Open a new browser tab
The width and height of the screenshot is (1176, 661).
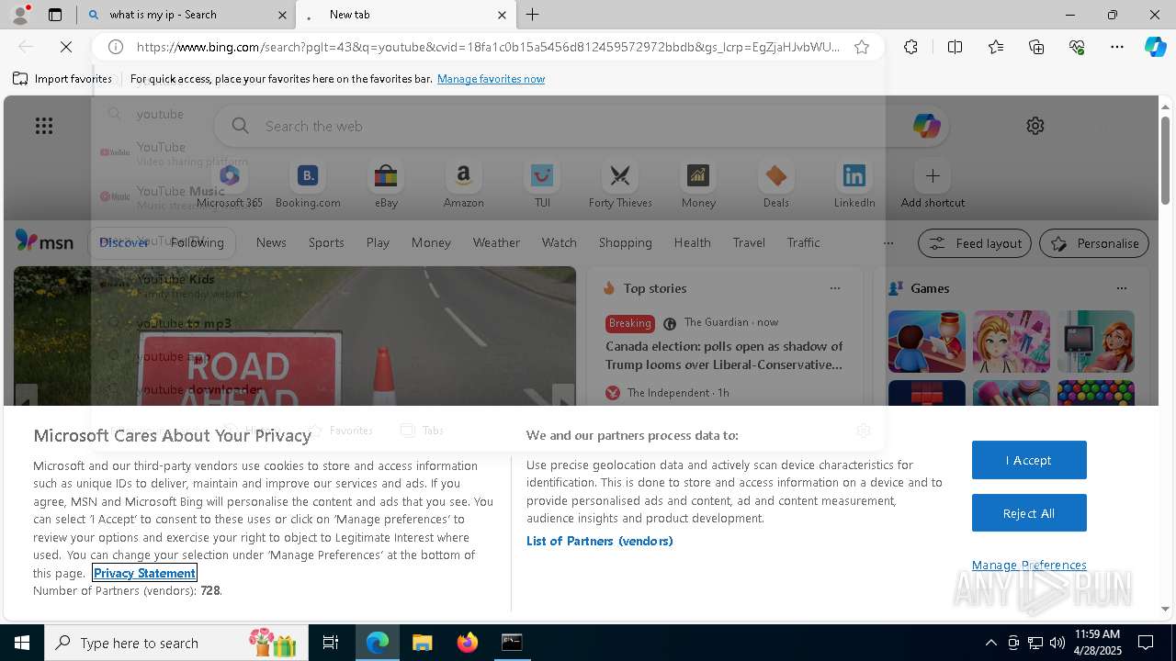click(x=533, y=15)
